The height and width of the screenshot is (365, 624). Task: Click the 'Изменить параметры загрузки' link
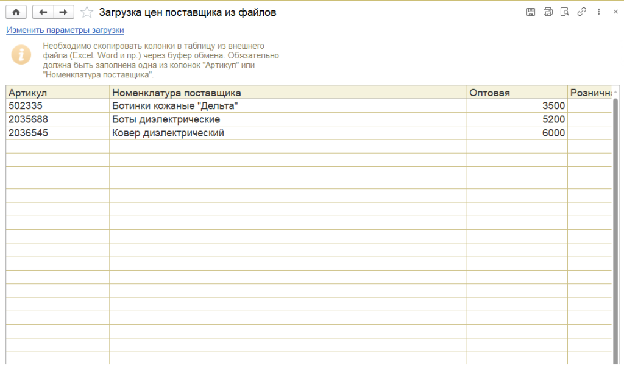(x=65, y=30)
